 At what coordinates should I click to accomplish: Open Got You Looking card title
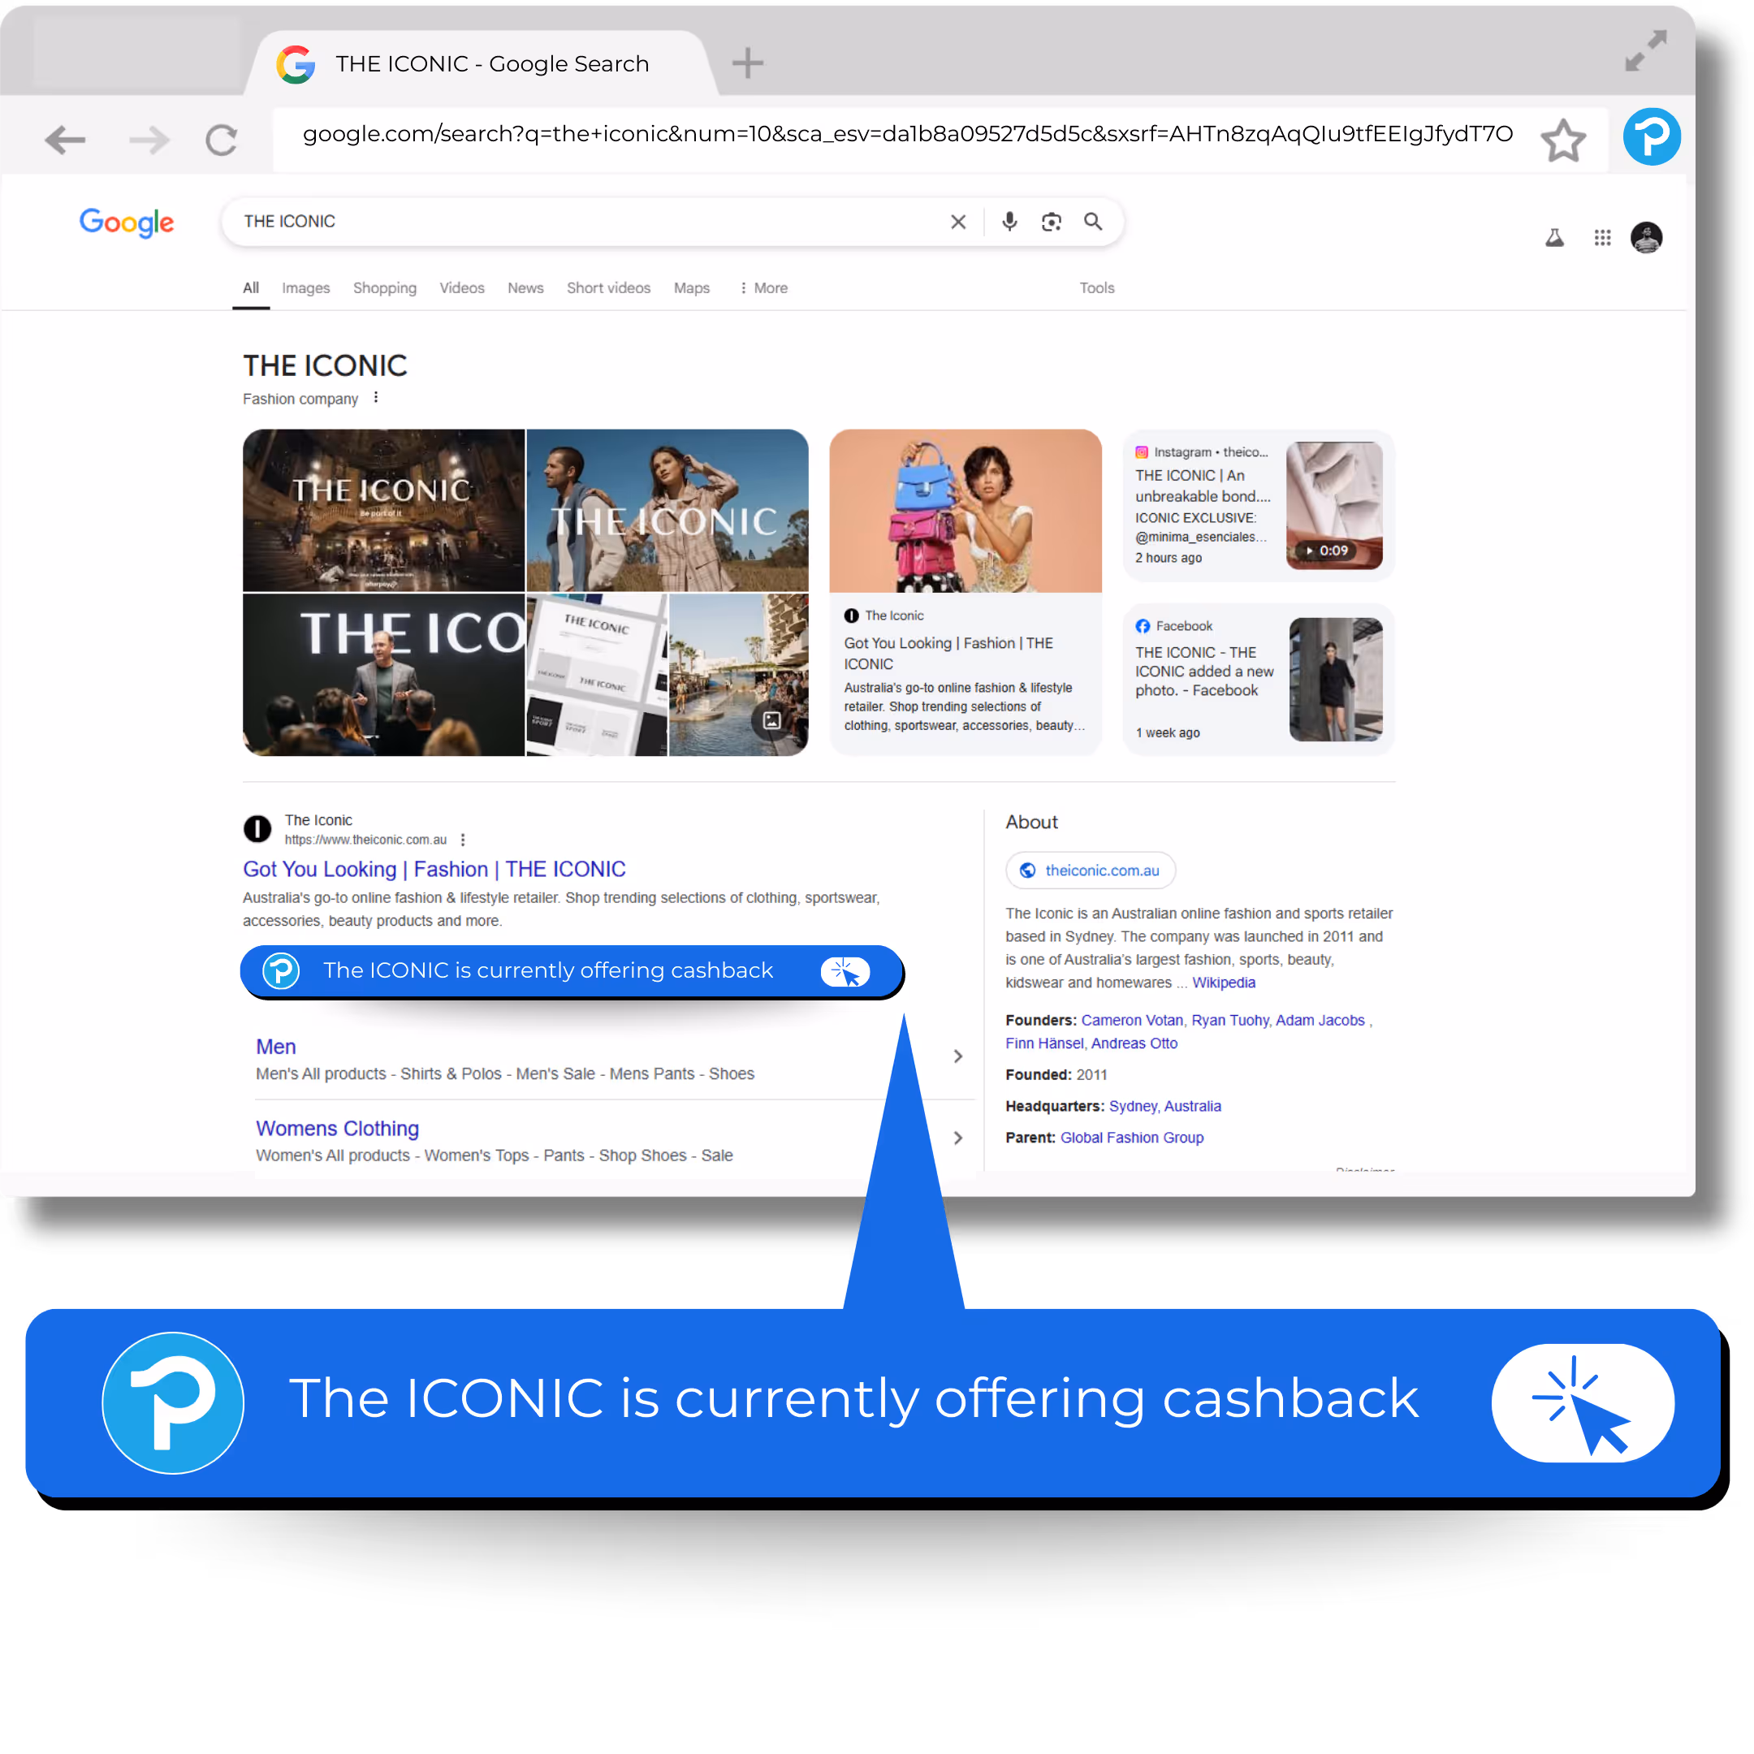point(948,654)
